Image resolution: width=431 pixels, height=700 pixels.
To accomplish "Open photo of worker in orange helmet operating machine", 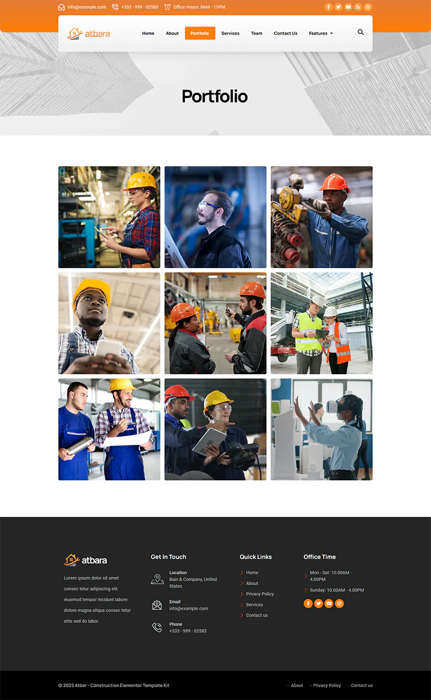I will [x=322, y=217].
